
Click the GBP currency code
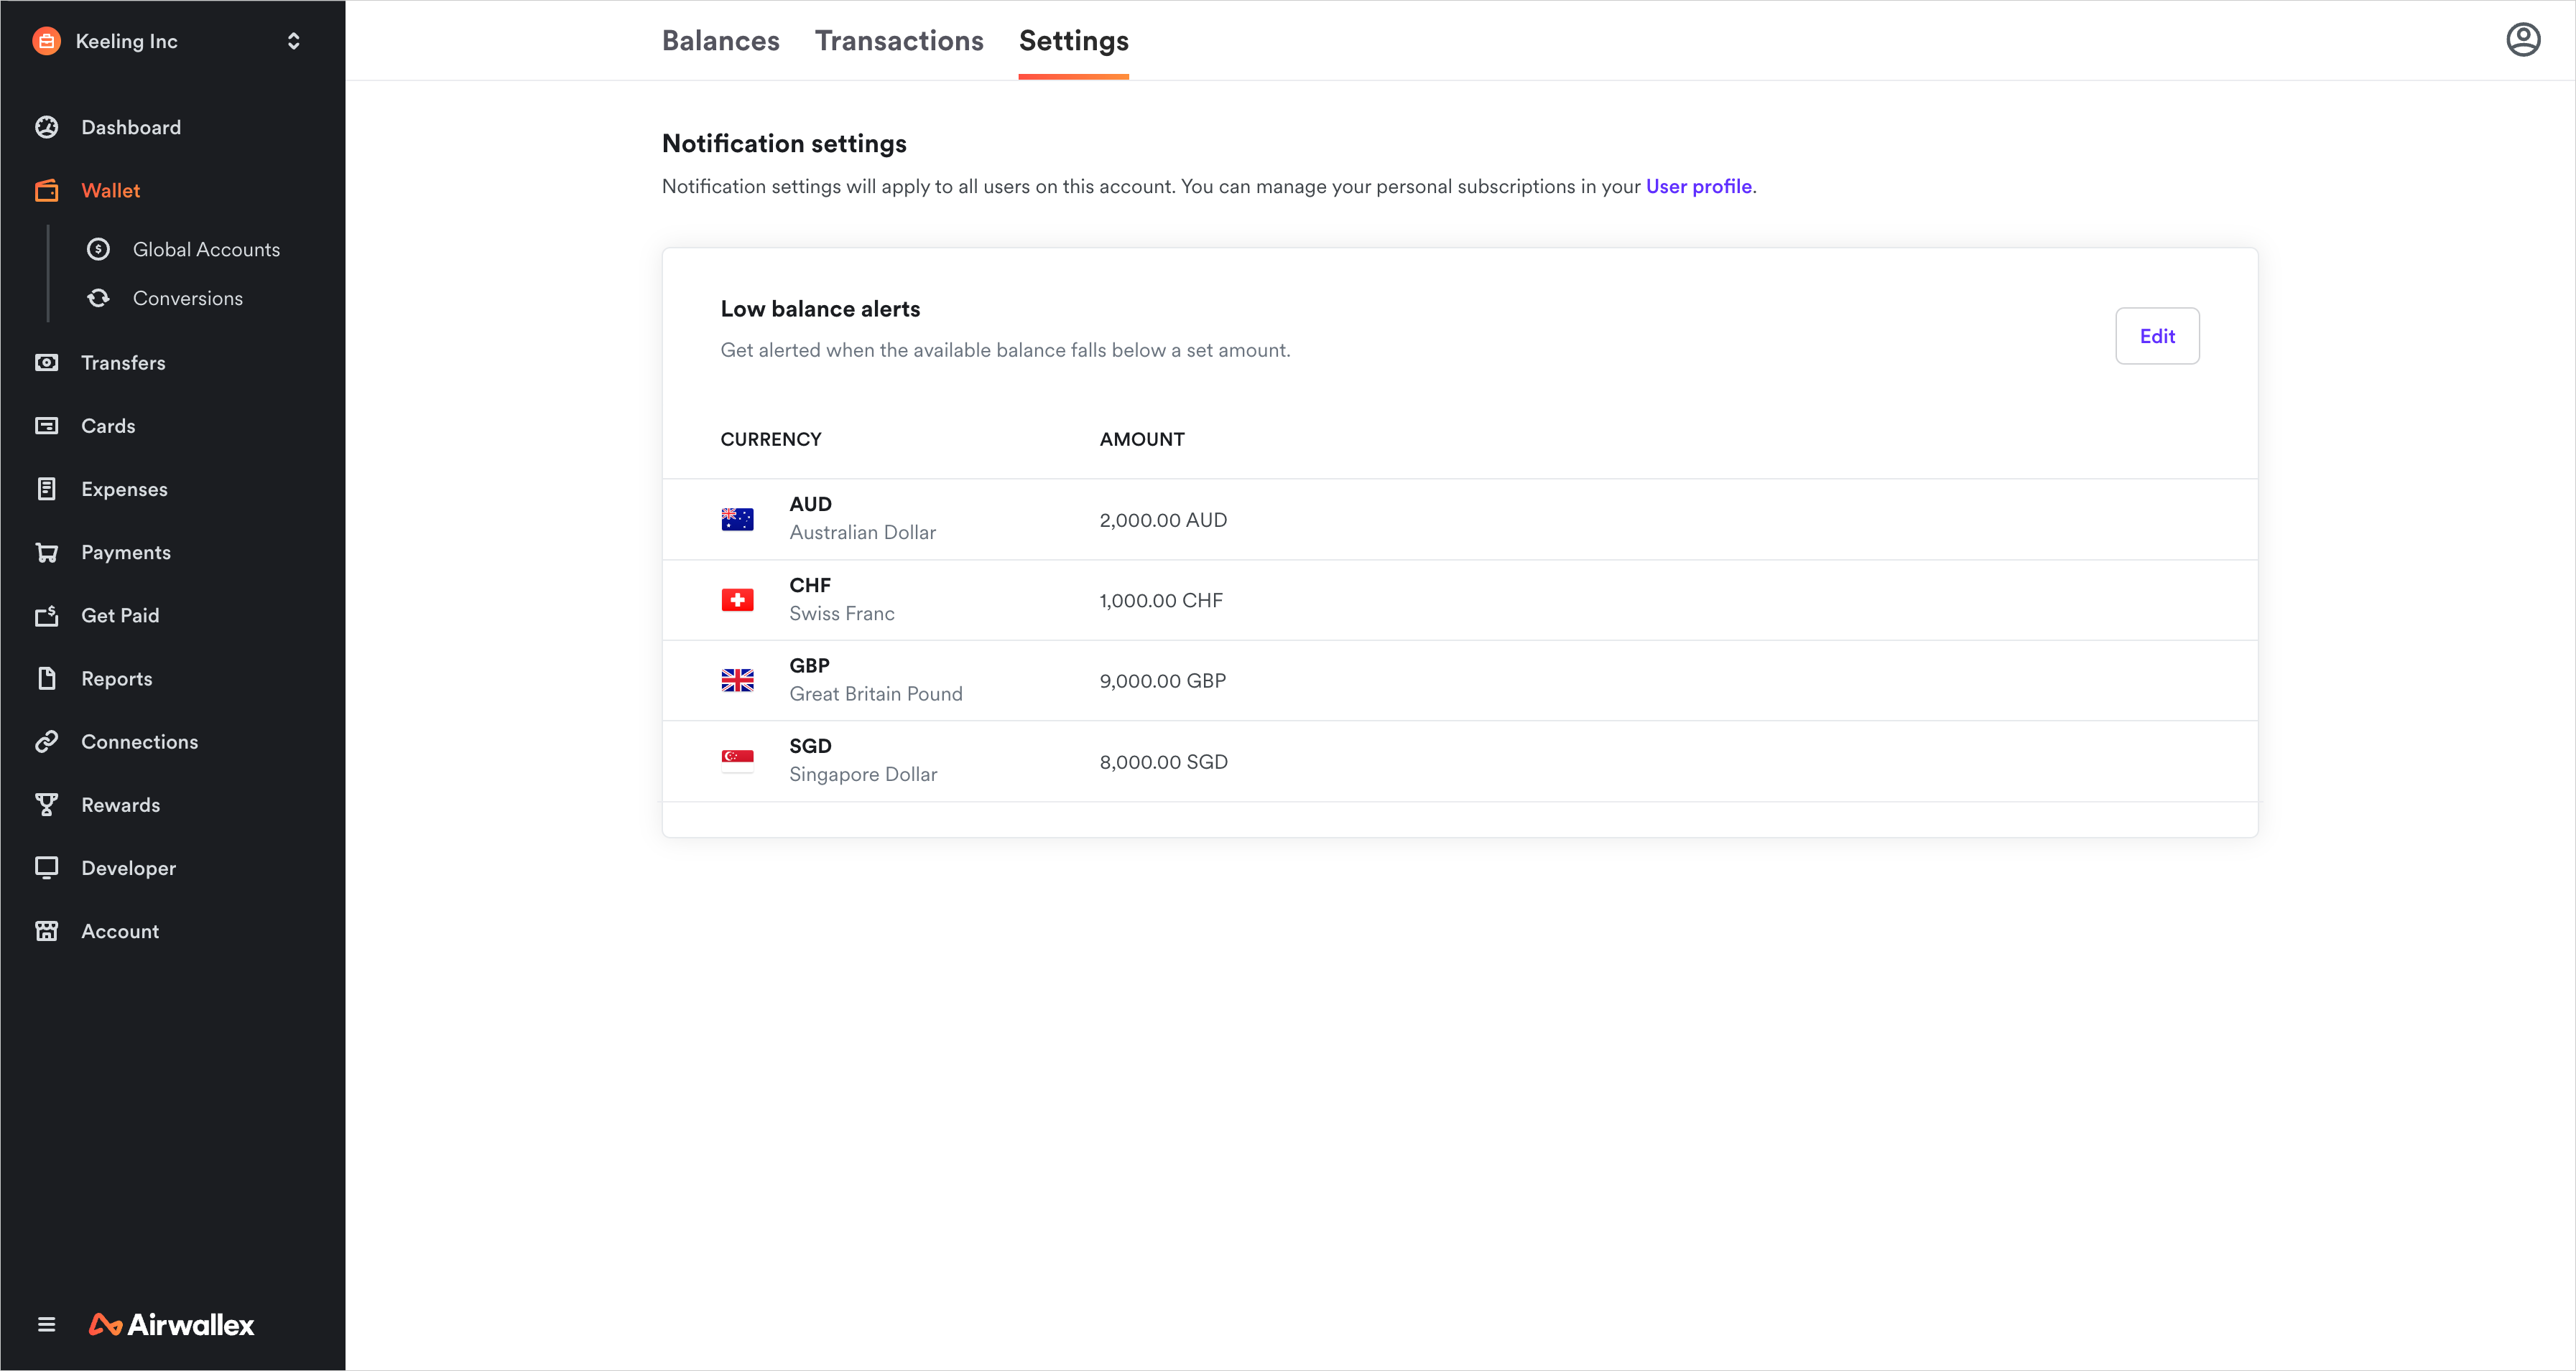(x=809, y=665)
